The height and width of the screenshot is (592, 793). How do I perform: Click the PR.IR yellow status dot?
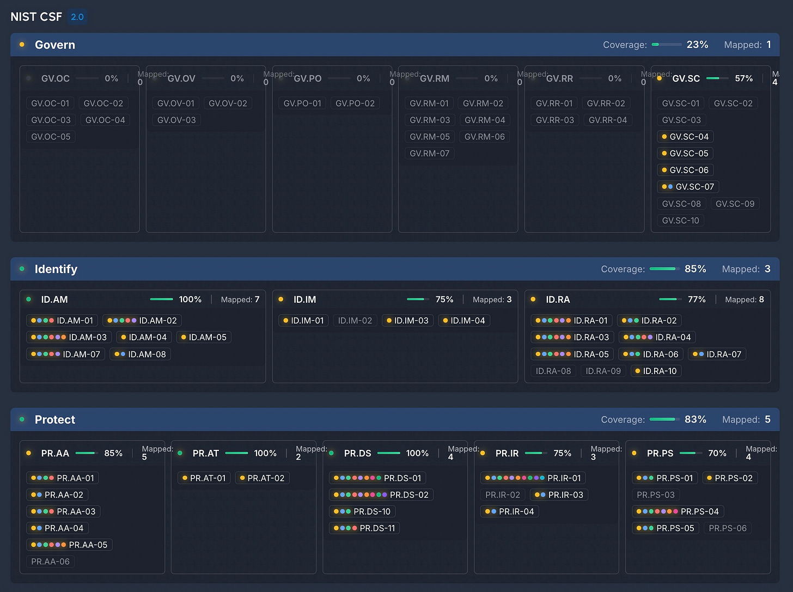click(483, 453)
